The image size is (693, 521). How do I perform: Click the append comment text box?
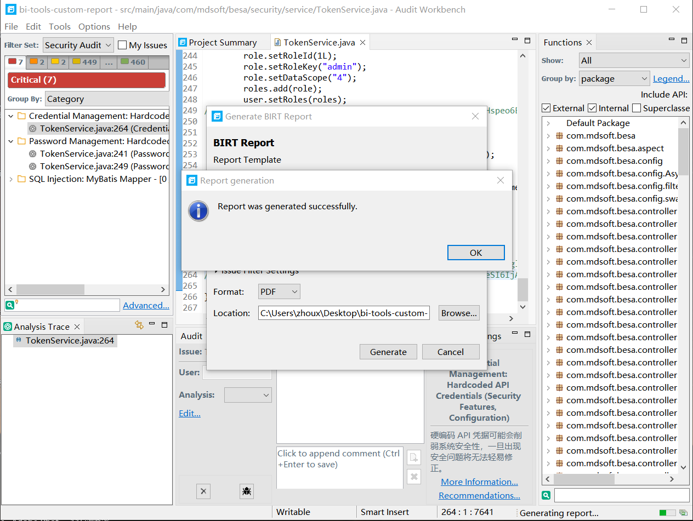340,467
